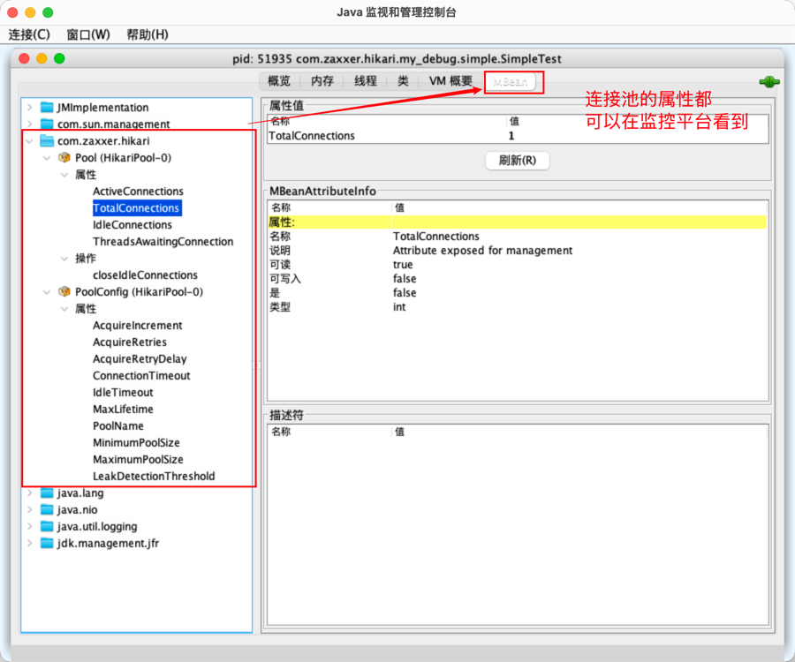The height and width of the screenshot is (662, 795).
Task: Click the PoolConfig (HikariPool-0) MBean icon
Action: [64, 292]
